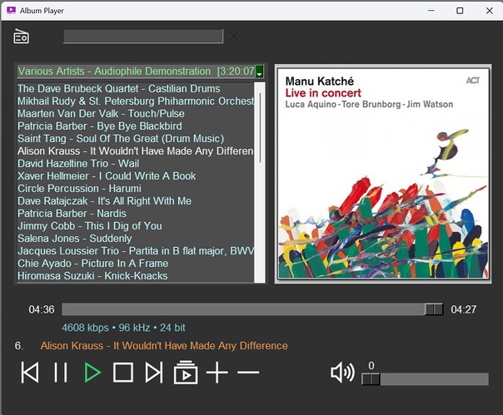Click the Album Player app icon

11,11
